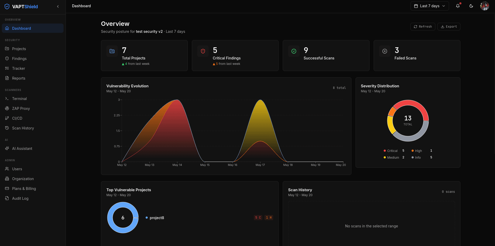Click the AI Assistant sparkle icon

[x=7, y=148]
